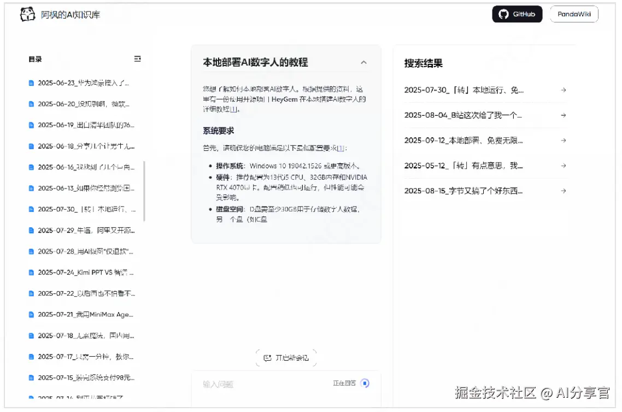
Task: Select sidebar item 2025-07-30 本地运行
Action: click(86, 209)
